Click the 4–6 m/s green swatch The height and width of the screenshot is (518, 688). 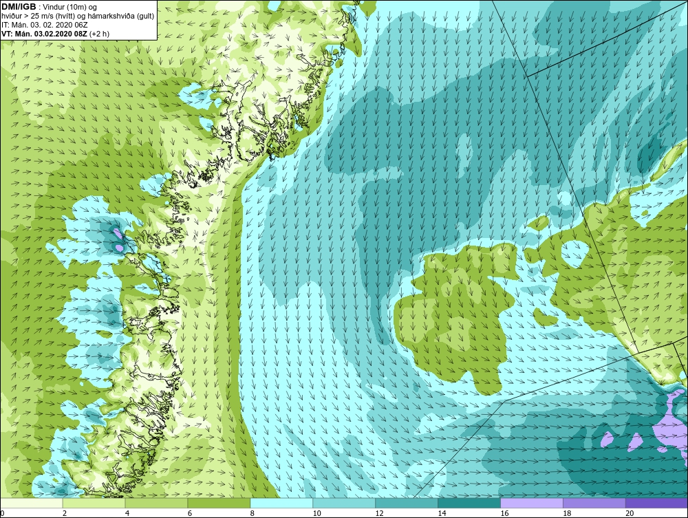pos(156,503)
